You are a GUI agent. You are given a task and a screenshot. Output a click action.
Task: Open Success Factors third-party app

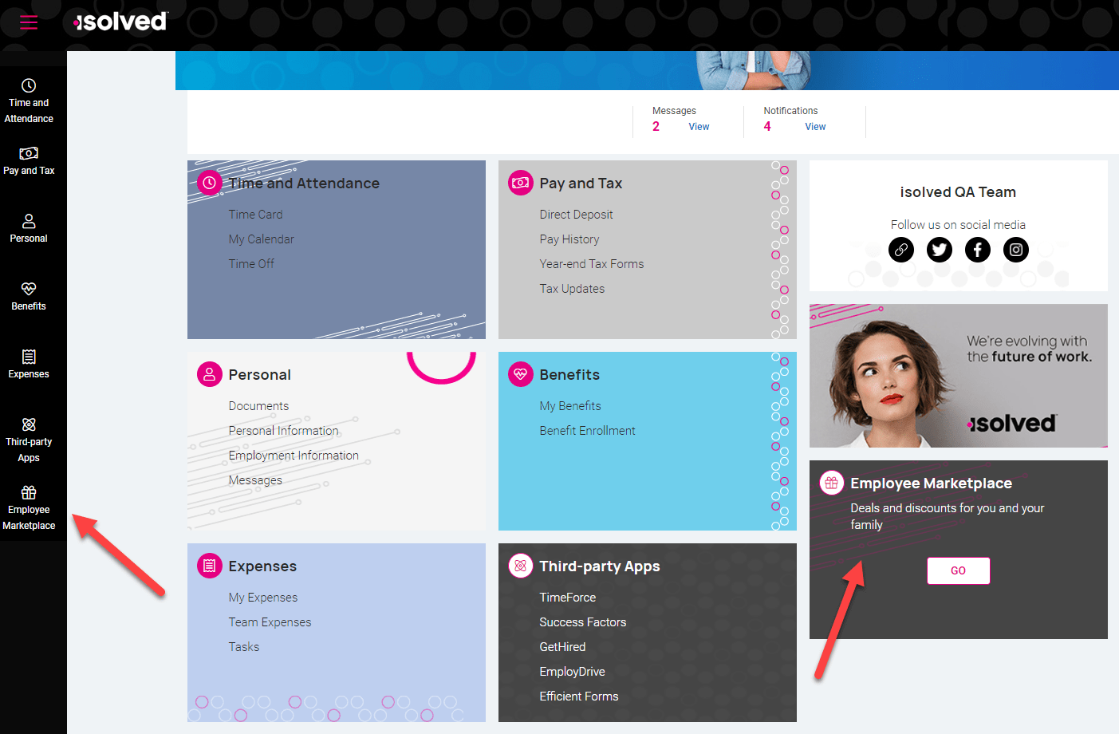point(582,622)
